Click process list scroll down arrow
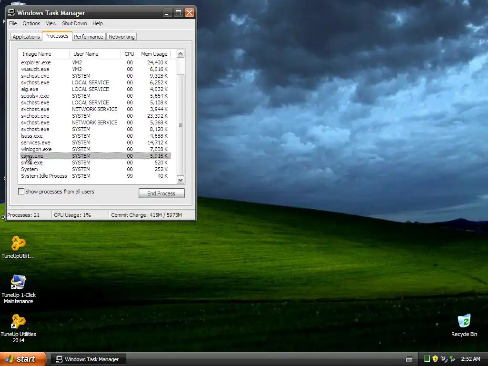This screenshot has height=366, width=488. click(181, 180)
